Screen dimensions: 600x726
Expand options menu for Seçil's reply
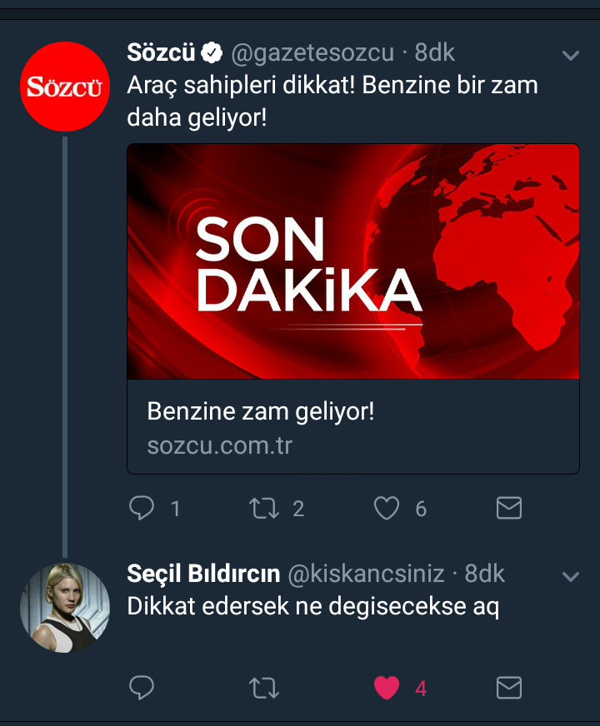click(x=571, y=576)
